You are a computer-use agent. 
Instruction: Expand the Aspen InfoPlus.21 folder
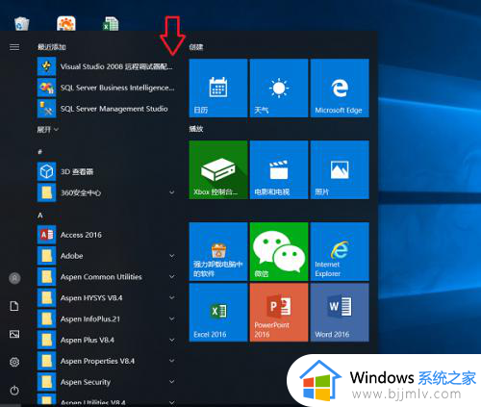106,318
